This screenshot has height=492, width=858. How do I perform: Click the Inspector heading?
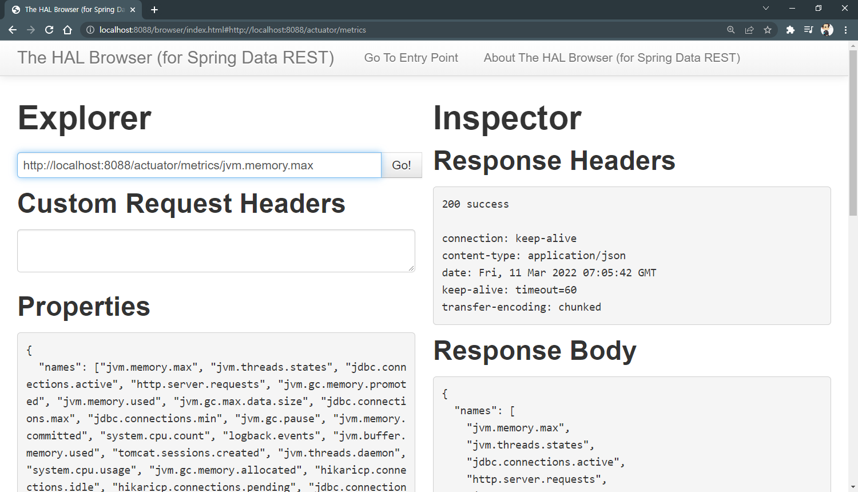pyautogui.click(x=507, y=118)
